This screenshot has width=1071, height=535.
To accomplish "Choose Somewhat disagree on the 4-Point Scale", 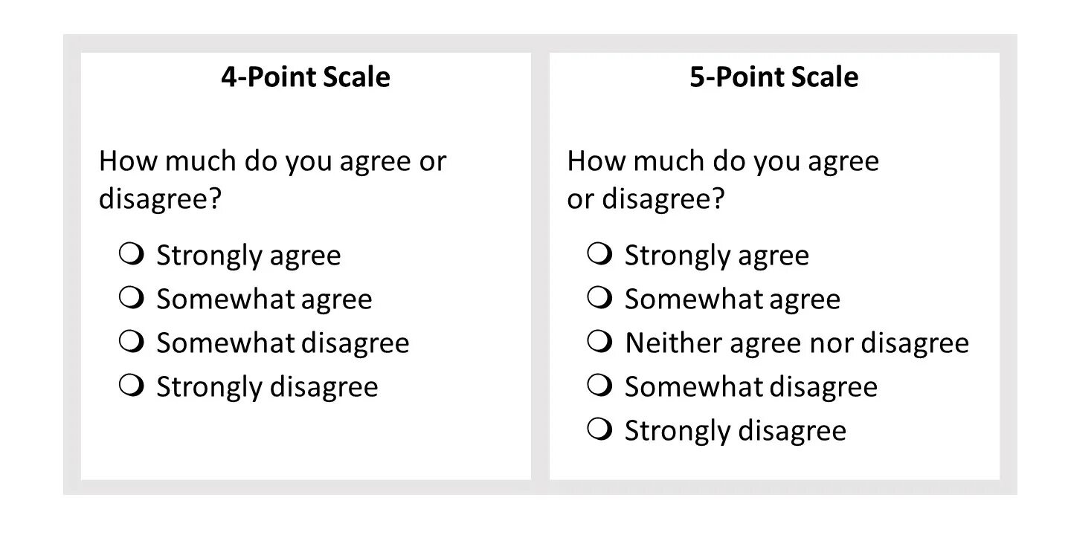I will click(131, 342).
